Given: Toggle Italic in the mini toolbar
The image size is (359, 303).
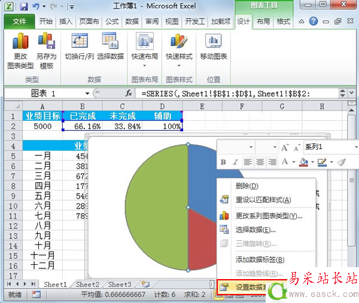Looking at the screenshot, I should 235,162.
